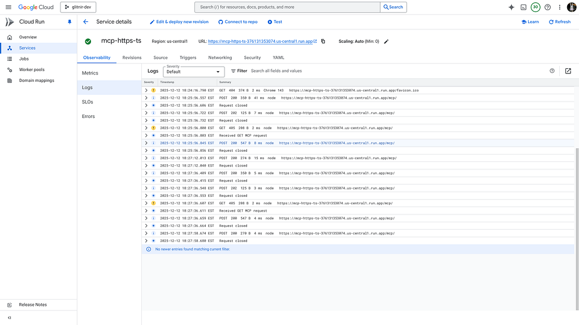Open Release Notes in the sidebar
Viewport: 579px width, 325px height.
click(x=38, y=305)
